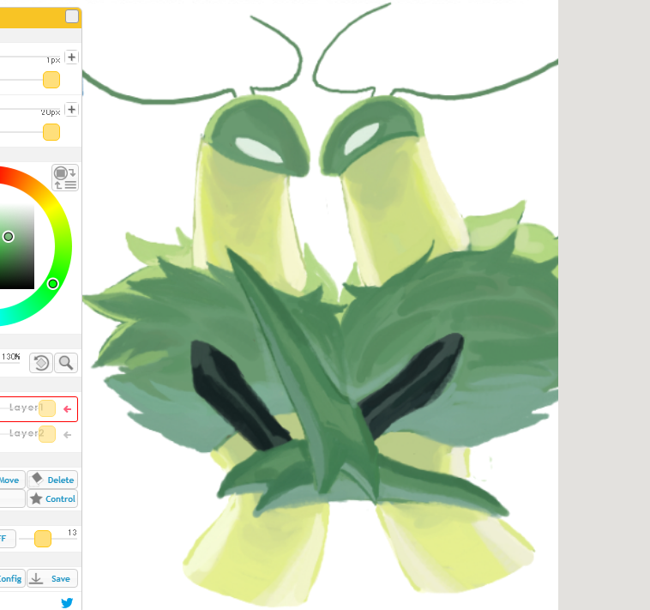Select the Layer2 row

click(39, 434)
